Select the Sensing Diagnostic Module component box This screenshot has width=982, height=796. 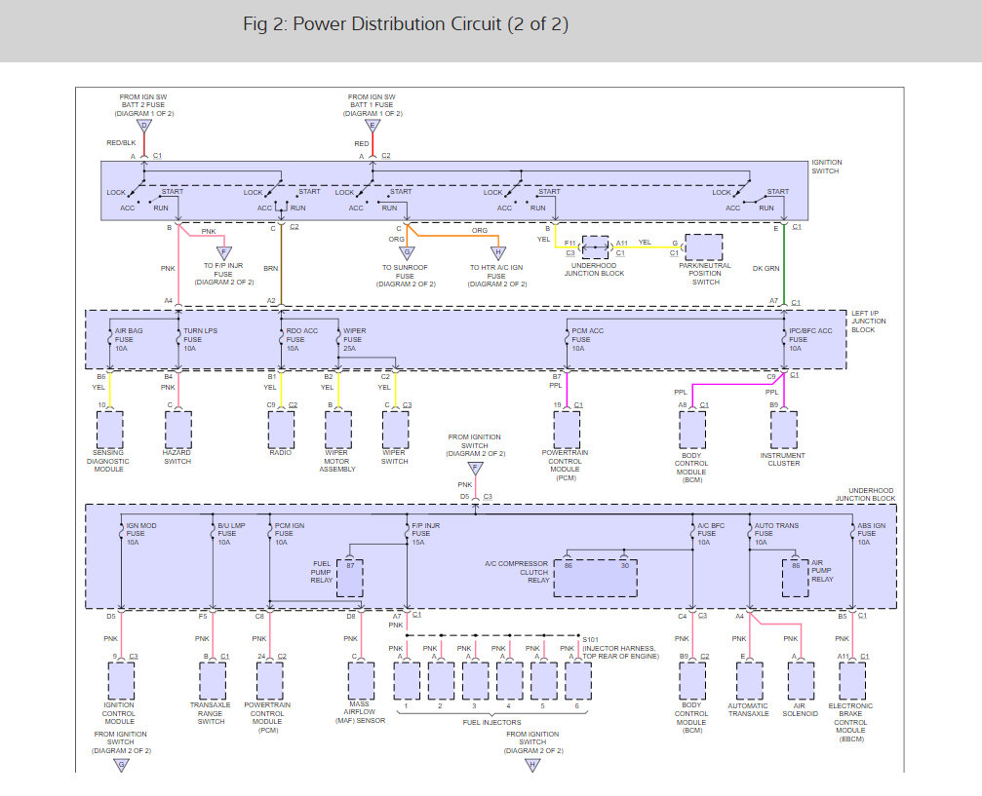pos(109,430)
